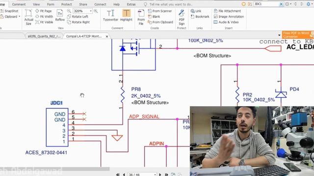Open the Protect ribbon tab

coord(67,4)
